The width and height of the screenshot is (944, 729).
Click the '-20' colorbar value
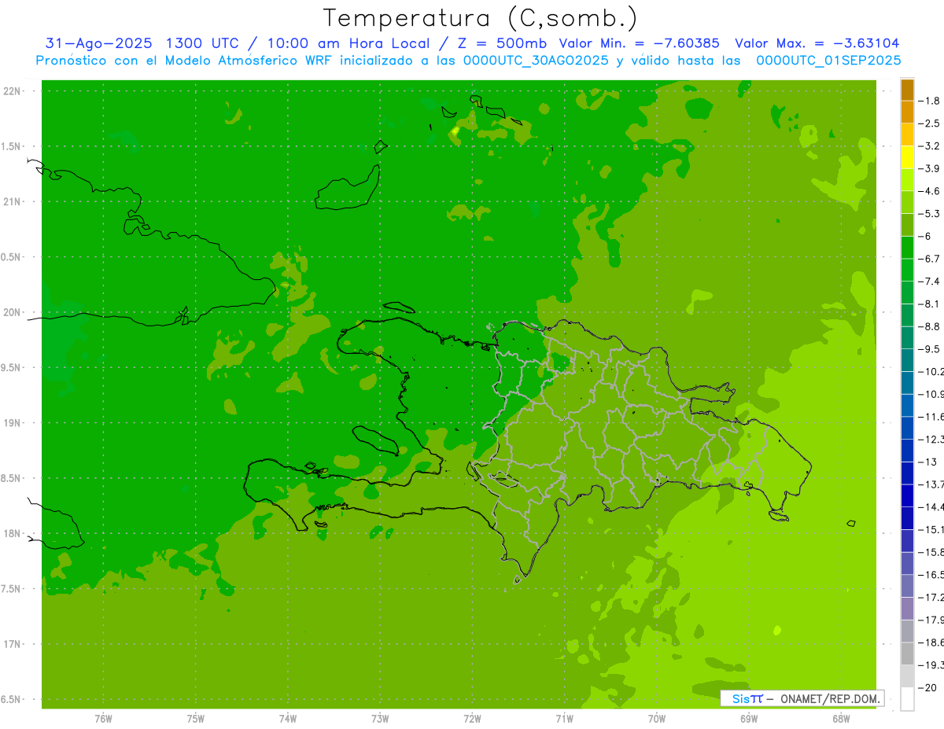coord(928,687)
